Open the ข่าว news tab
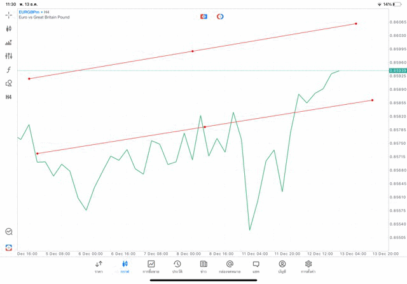 tap(203, 266)
